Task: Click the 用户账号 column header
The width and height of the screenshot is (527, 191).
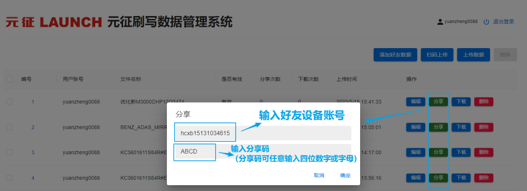Action: point(73,79)
